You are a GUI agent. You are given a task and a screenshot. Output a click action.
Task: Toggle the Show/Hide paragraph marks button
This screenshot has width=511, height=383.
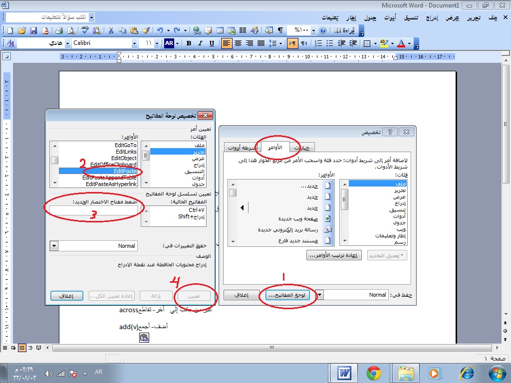[280, 30]
